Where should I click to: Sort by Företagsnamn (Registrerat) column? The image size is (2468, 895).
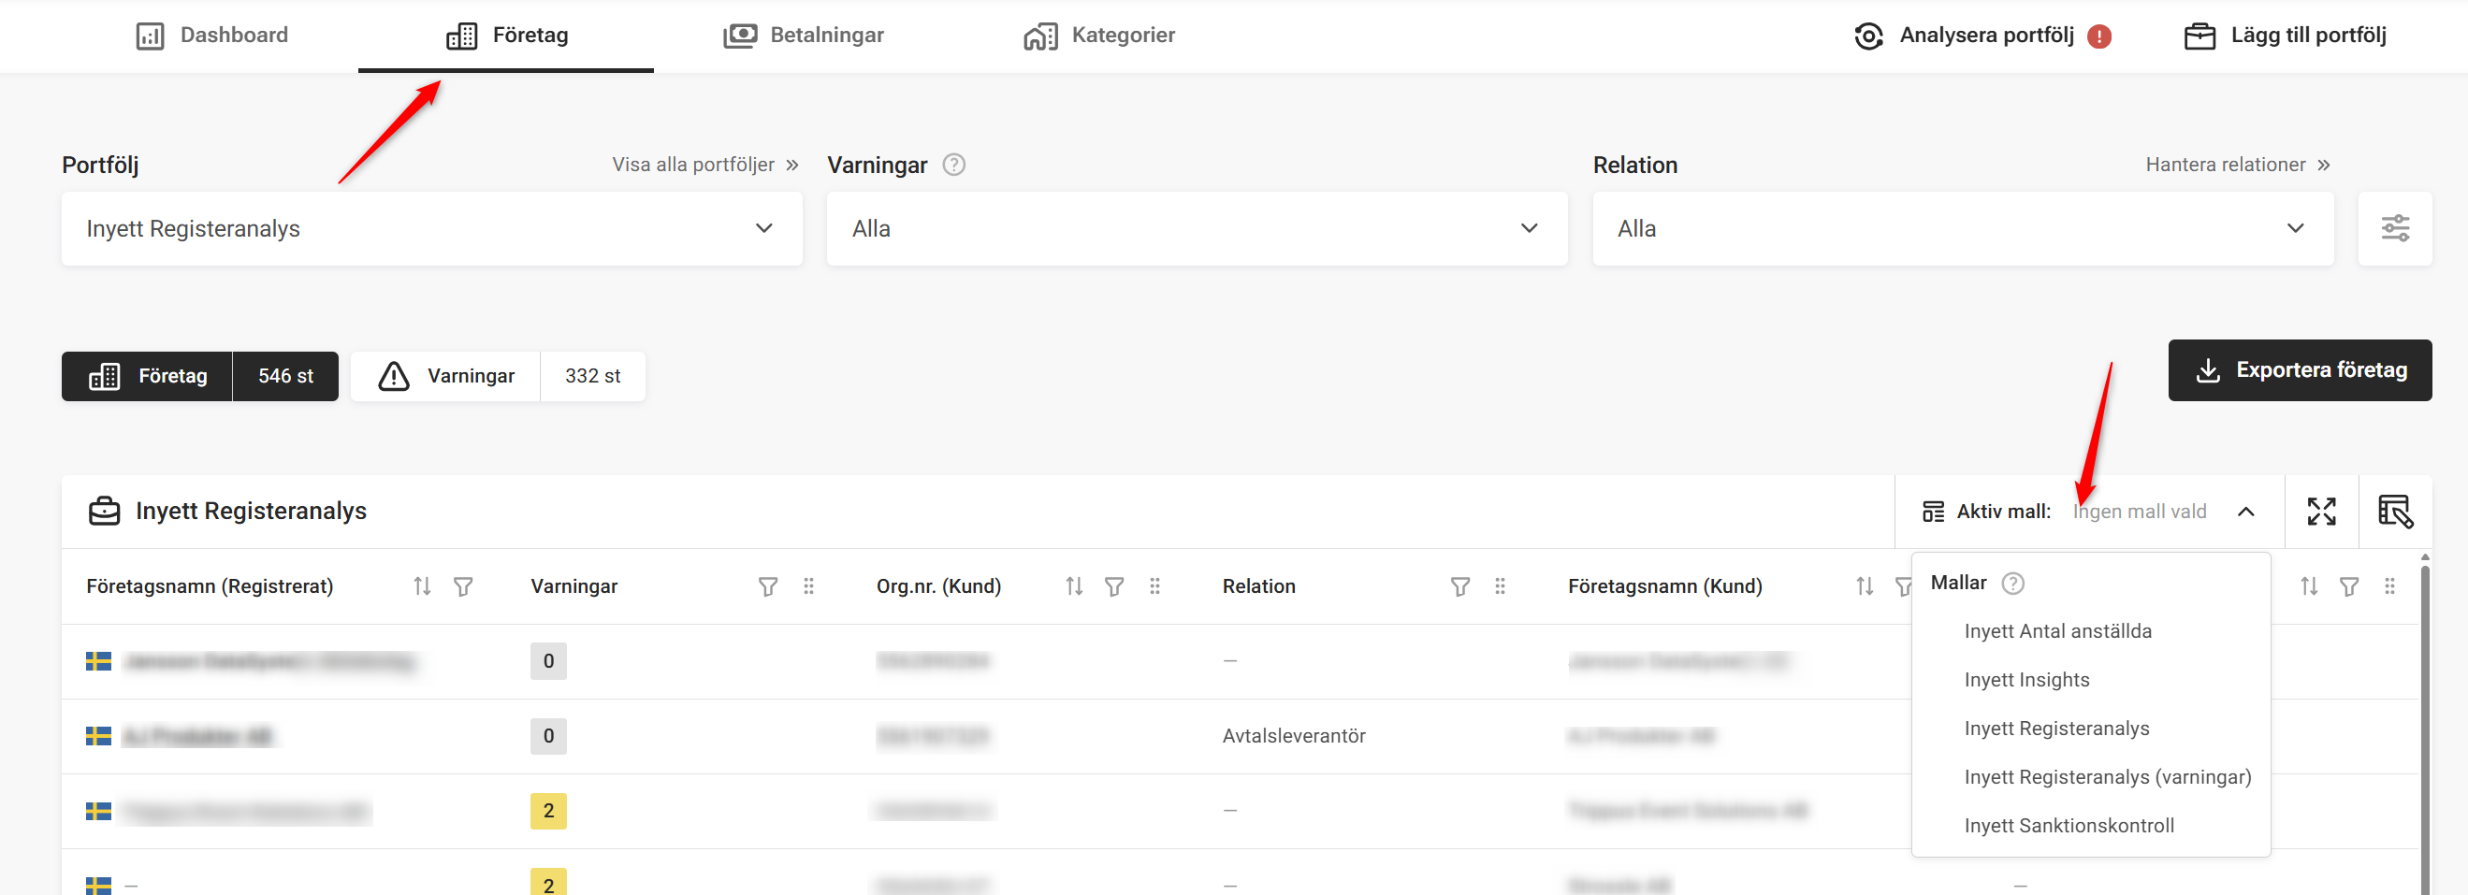point(422,585)
